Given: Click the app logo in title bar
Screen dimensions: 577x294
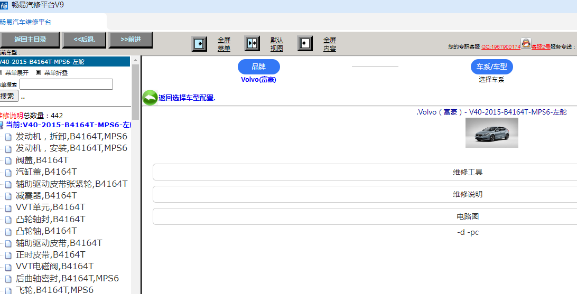Looking at the screenshot, I should pos(4,5).
